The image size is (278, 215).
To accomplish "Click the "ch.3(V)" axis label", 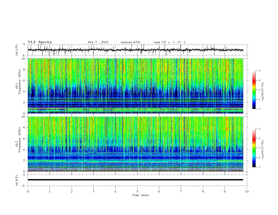I will coord(17,180).
